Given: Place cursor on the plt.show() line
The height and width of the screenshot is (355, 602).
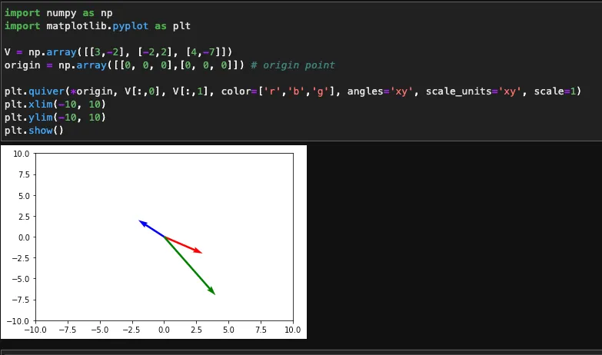Looking at the screenshot, I should (34, 131).
